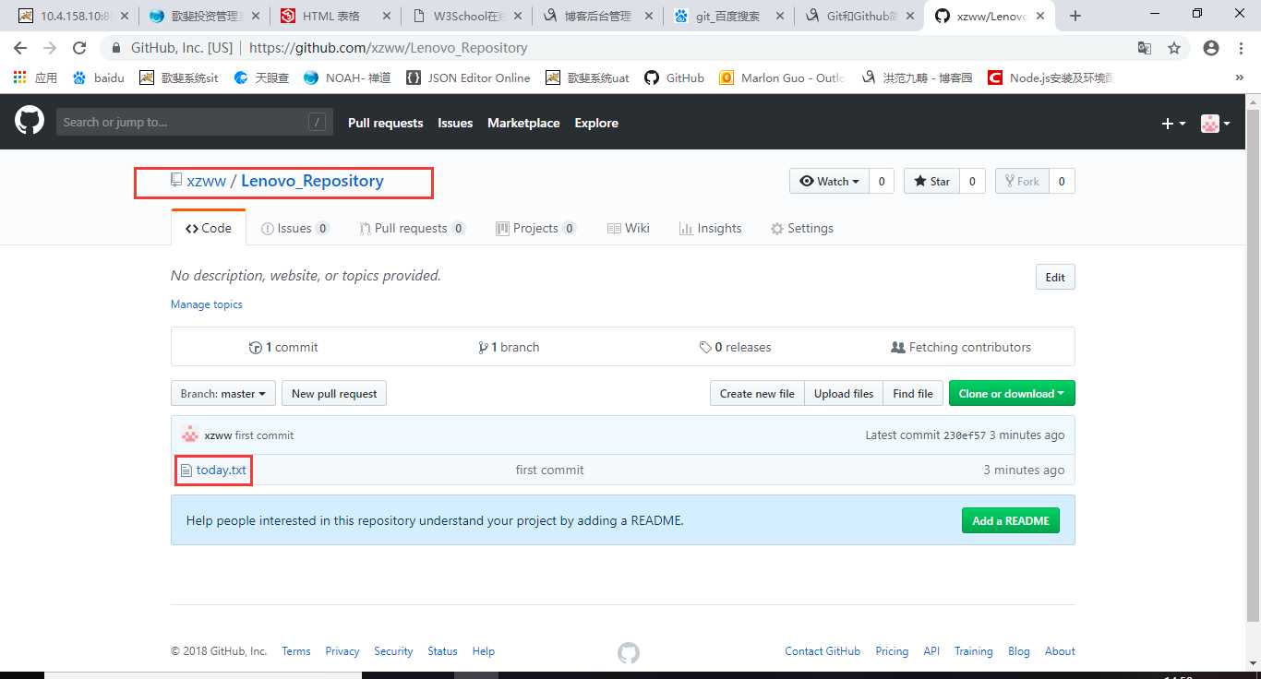Open the Watch dropdown button

pyautogui.click(x=829, y=182)
